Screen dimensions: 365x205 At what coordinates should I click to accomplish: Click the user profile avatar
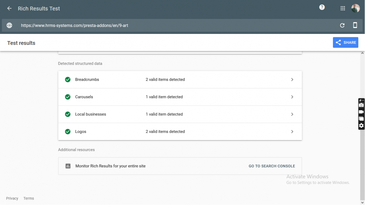tap(356, 8)
